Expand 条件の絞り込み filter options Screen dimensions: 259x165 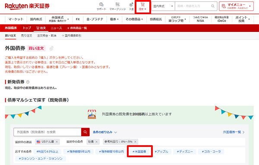pyautogui.click(x=105, y=132)
